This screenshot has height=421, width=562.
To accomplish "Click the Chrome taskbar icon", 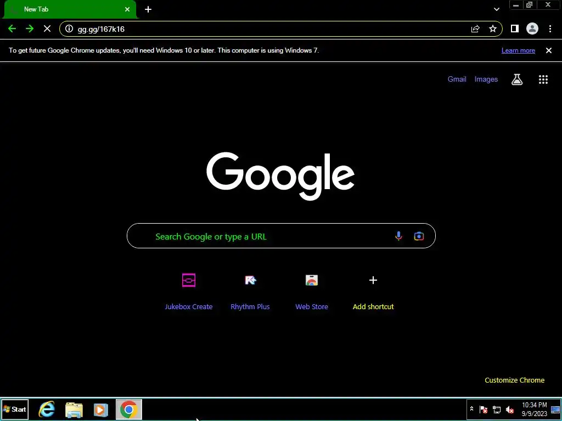I will pos(128,409).
